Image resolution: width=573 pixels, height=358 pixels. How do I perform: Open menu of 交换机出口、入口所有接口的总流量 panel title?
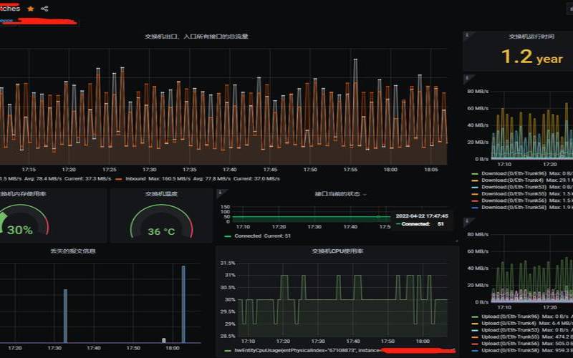196,37
